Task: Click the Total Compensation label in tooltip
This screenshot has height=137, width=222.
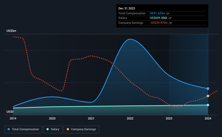Action: pos(132,13)
